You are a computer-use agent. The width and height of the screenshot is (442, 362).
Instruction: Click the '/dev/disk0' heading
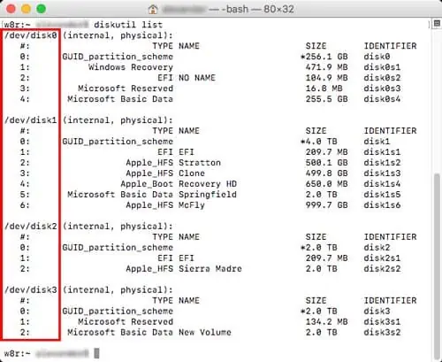[31, 35]
